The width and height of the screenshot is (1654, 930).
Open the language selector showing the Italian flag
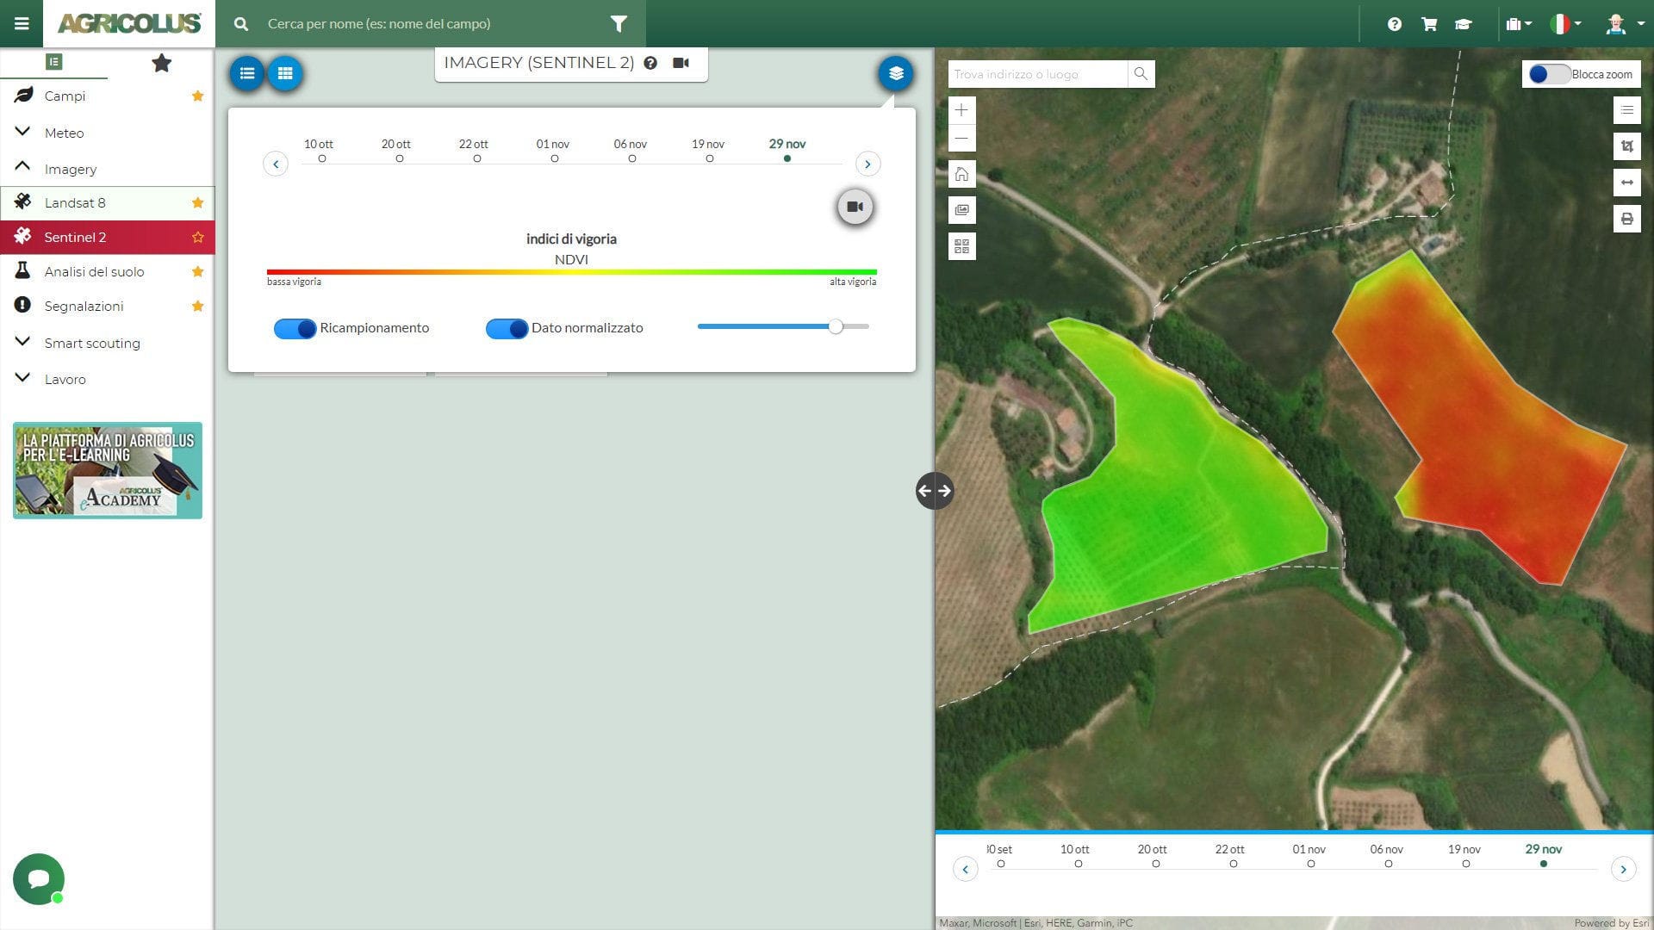coord(1562,24)
